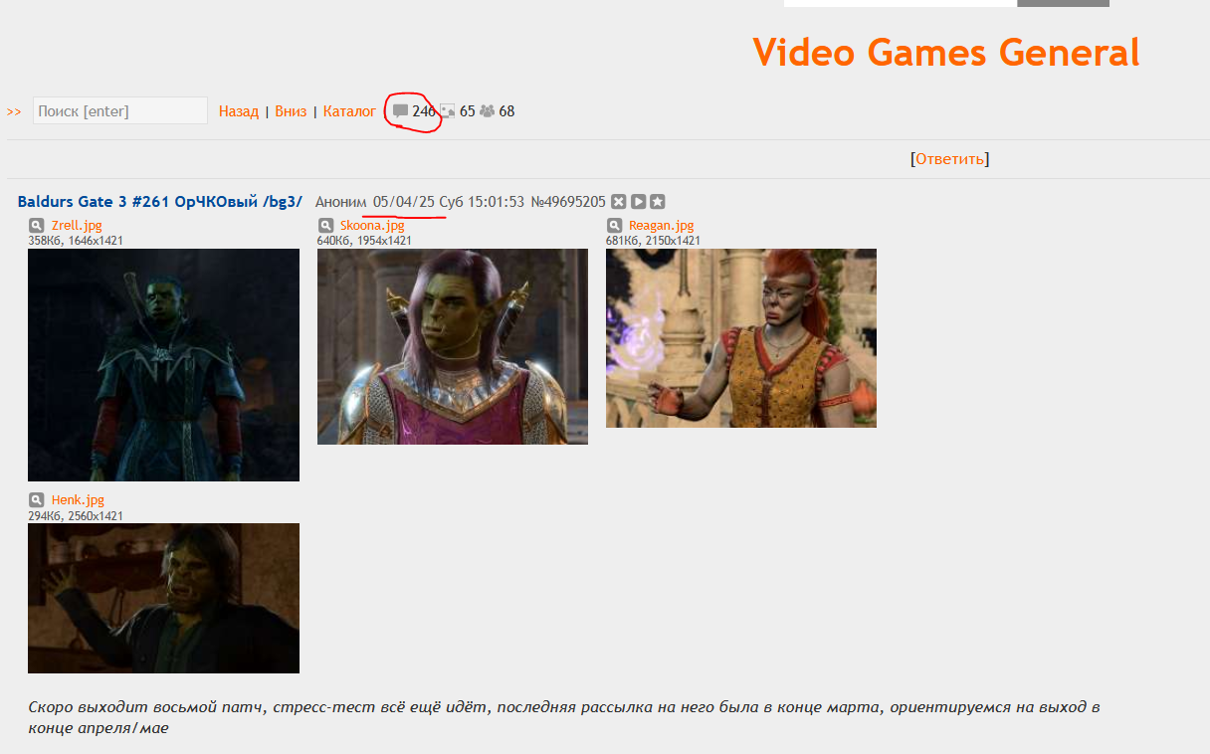Open the Каталог link
Viewport: 1210px width, 754px height.
point(349,111)
